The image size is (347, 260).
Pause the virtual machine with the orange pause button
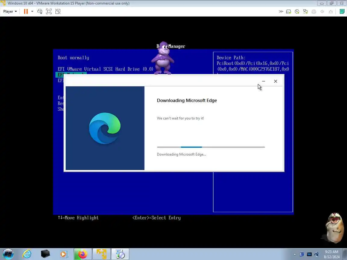26,11
